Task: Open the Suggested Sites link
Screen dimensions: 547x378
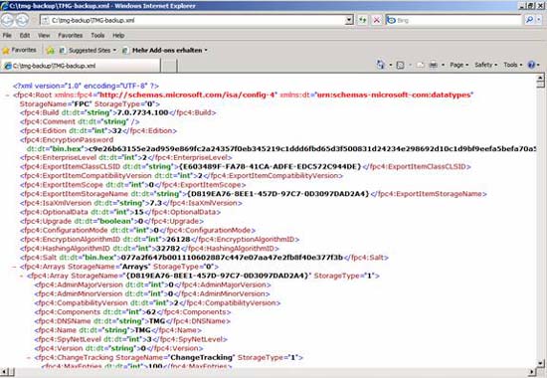Action: pos(88,51)
